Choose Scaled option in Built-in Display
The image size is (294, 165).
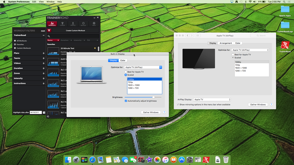[x=126, y=75]
